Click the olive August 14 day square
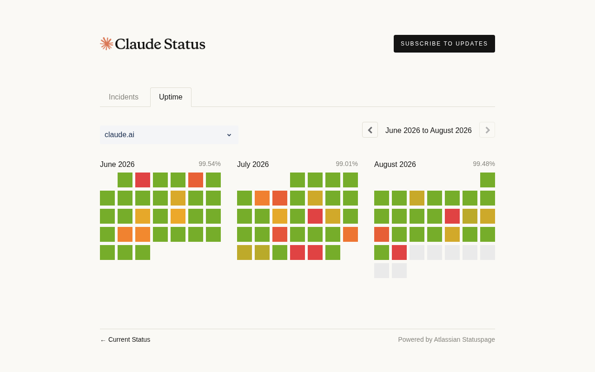The height and width of the screenshot is (372, 595). tap(470, 216)
